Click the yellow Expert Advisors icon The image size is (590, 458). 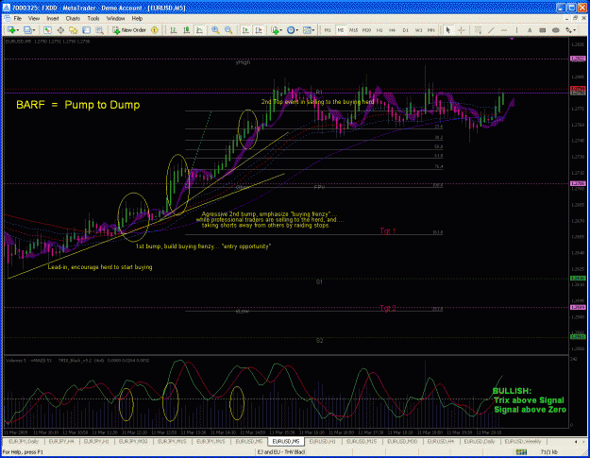coord(154,30)
